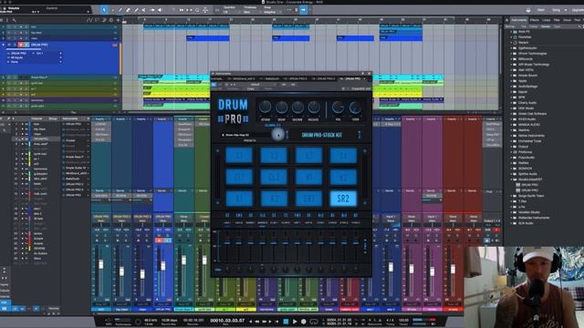Click the timeline ruler above the arrangement
584x328 pixels.
click(311, 20)
